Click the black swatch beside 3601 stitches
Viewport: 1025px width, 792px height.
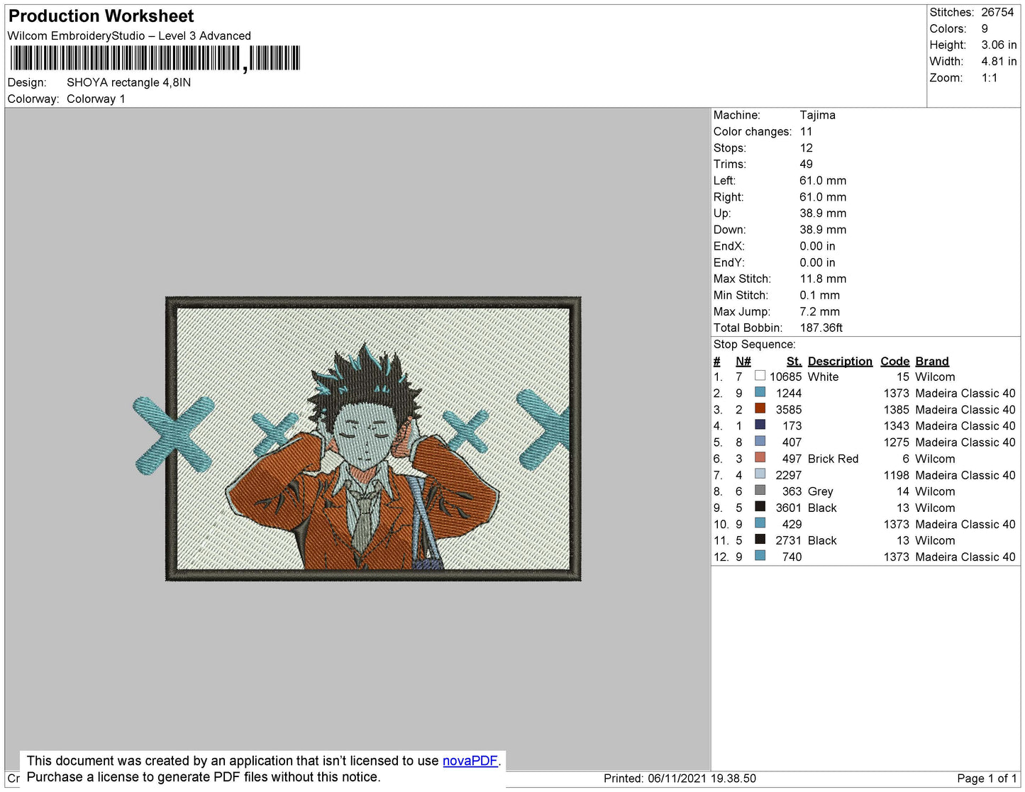pos(760,506)
